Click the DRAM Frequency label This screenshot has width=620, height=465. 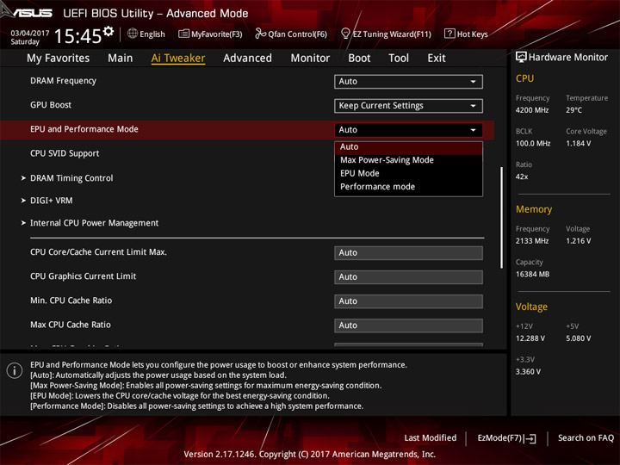[x=63, y=81]
